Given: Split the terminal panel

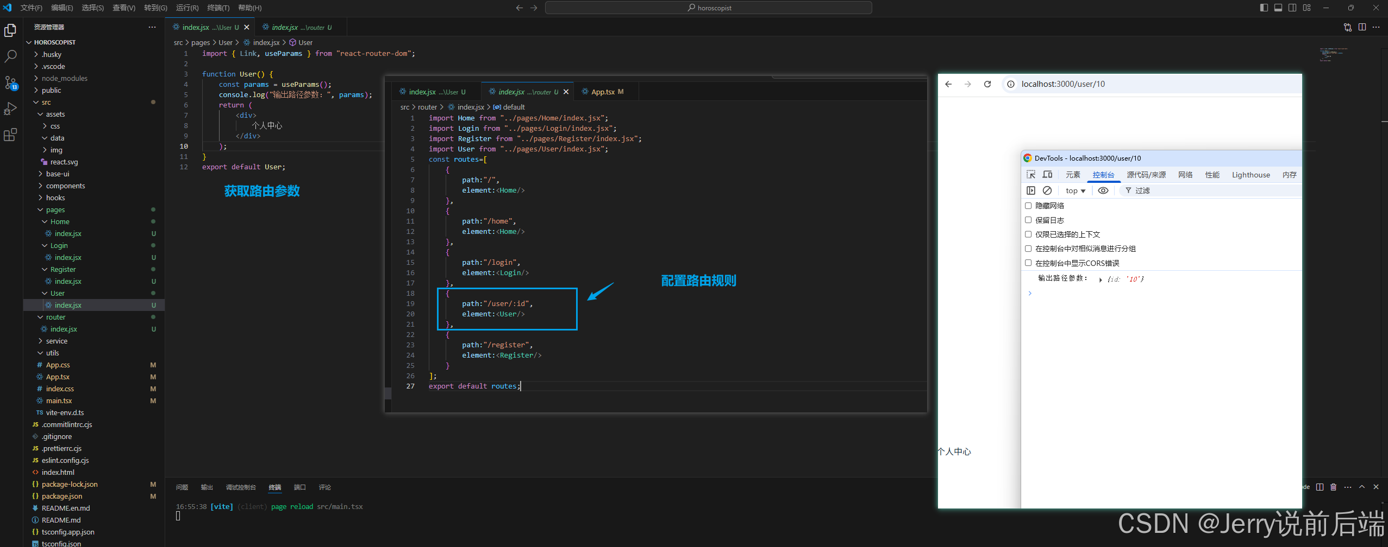Looking at the screenshot, I should 1320,487.
